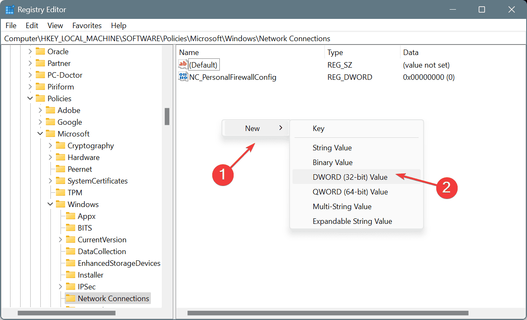Expand the Google key
The height and width of the screenshot is (320, 527).
click(40, 122)
